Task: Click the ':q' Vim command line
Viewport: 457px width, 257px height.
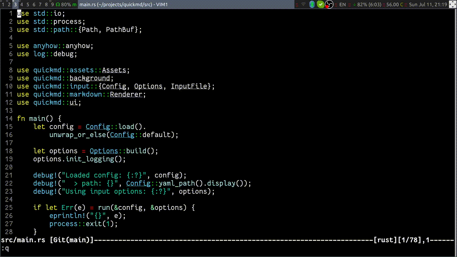Action: point(5,248)
